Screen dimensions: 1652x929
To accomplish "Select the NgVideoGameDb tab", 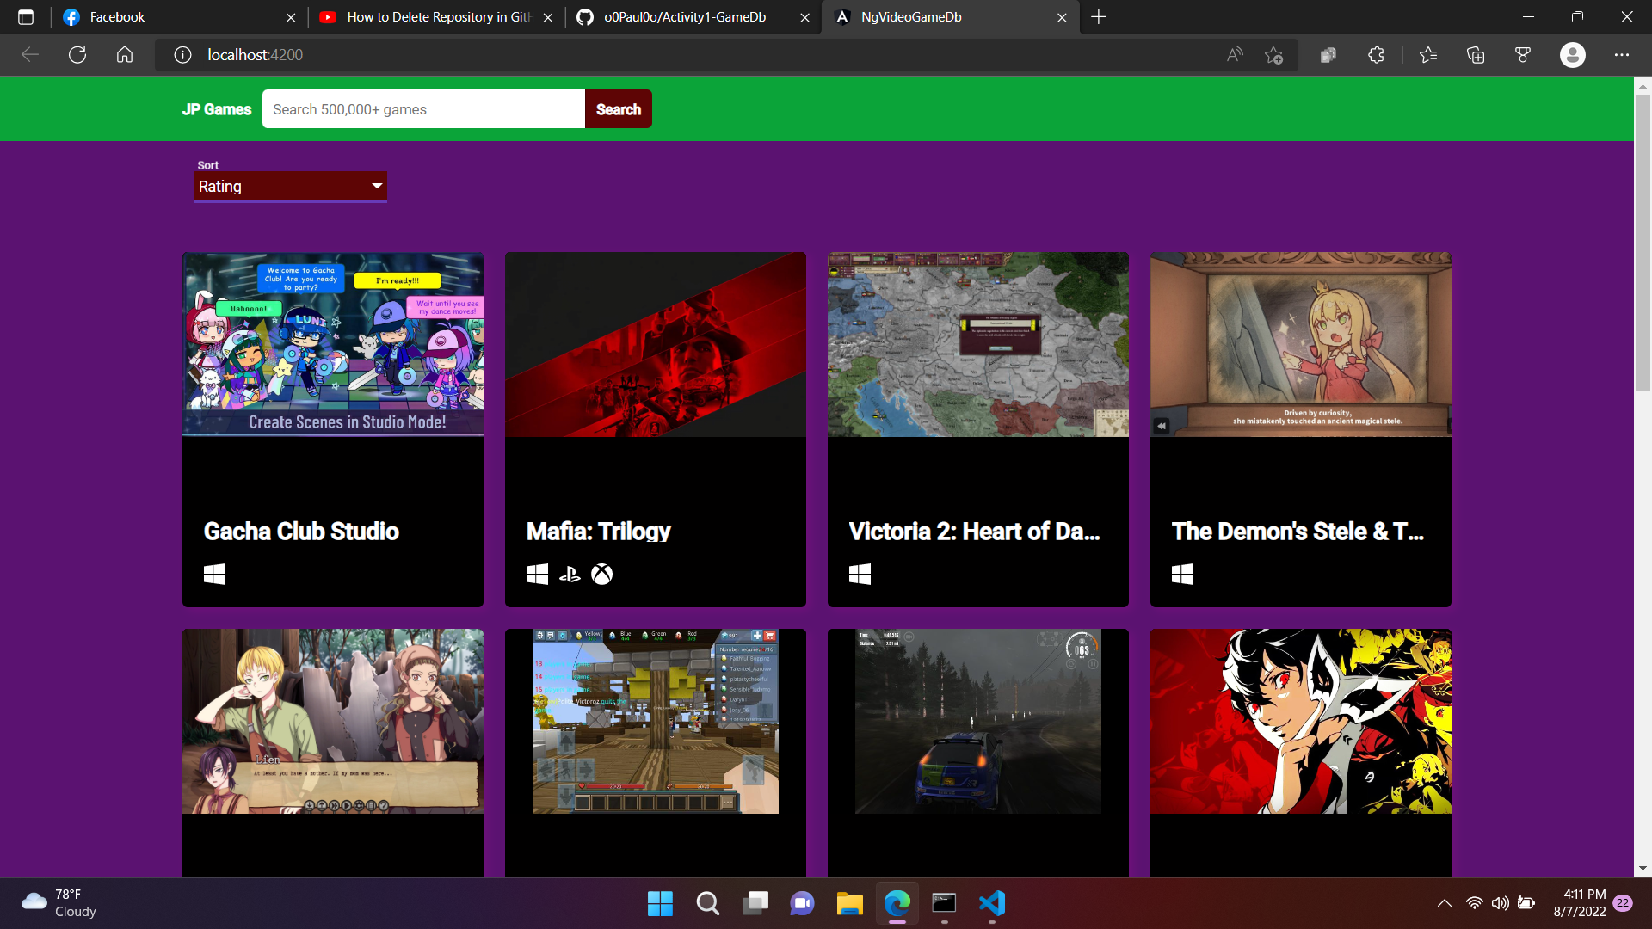I will (950, 17).
